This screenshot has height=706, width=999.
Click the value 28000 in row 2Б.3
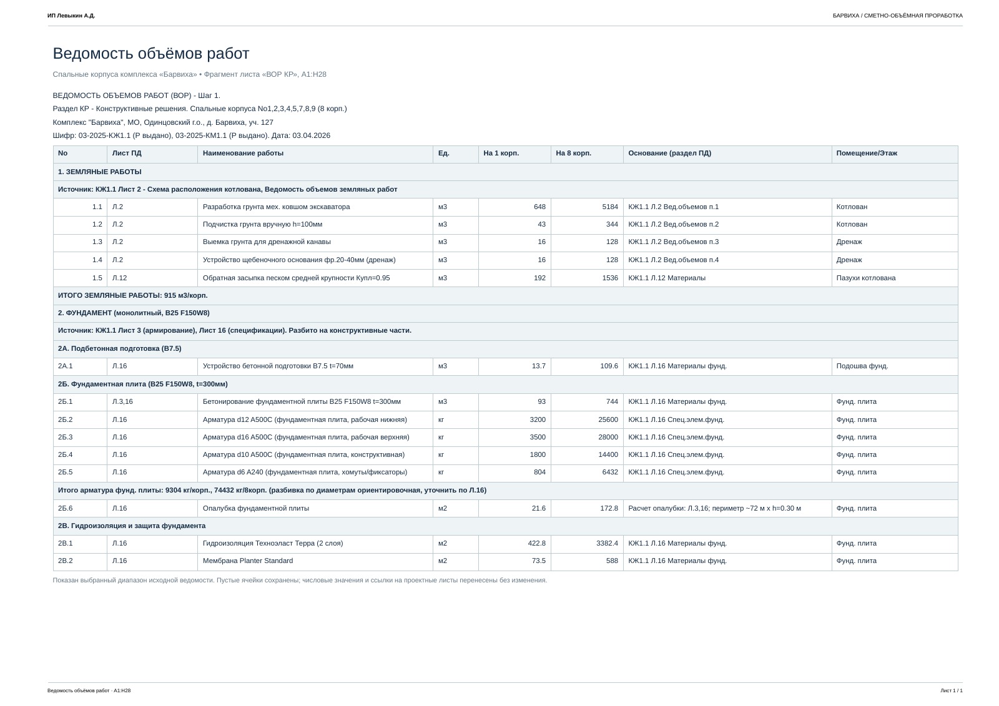(587, 438)
